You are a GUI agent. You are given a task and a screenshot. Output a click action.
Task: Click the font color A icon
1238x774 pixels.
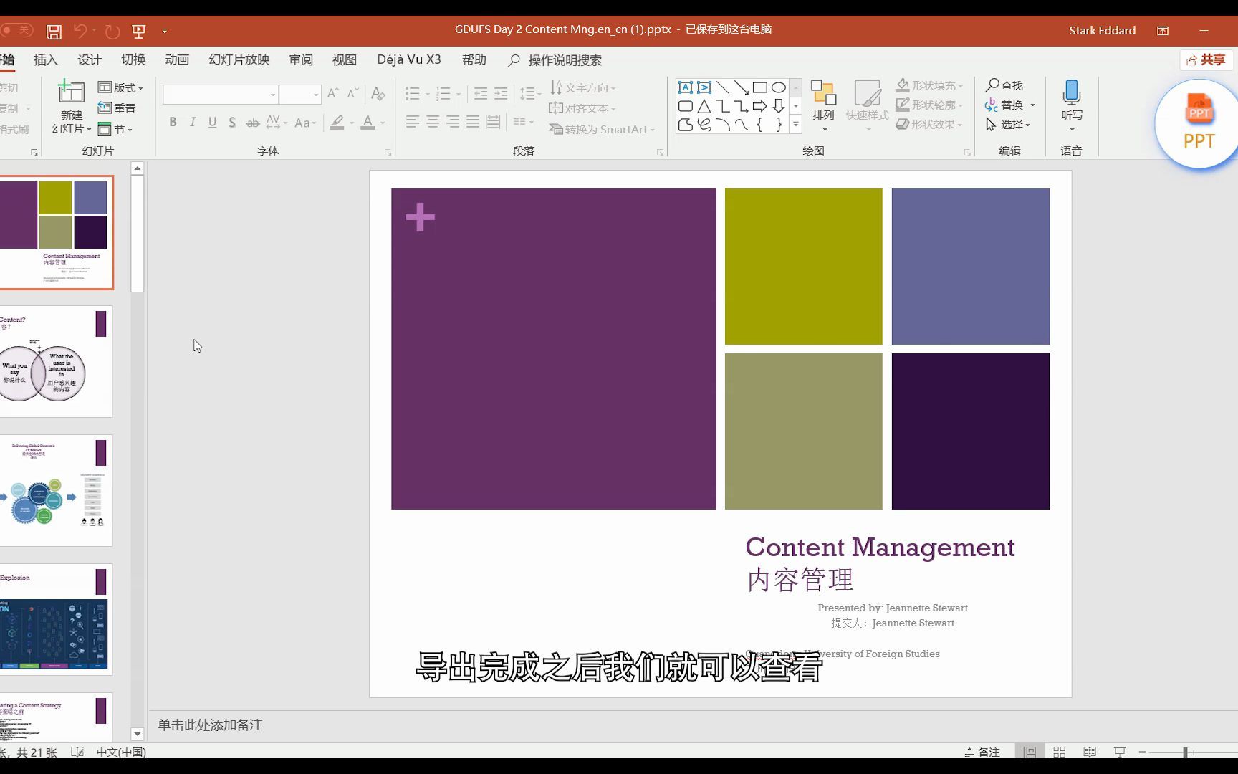(x=368, y=123)
